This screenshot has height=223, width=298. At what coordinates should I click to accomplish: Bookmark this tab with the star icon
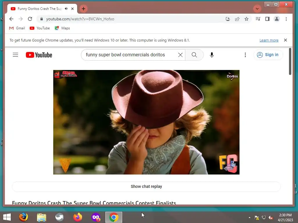[x=246, y=19]
